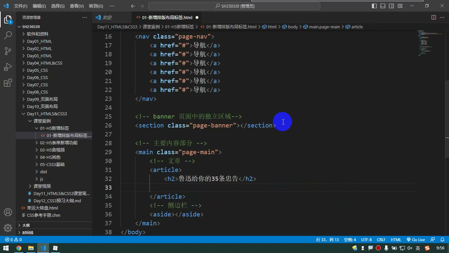Toggle the primary side bar layout button
Screen dimensions: 449x253
[374, 6]
